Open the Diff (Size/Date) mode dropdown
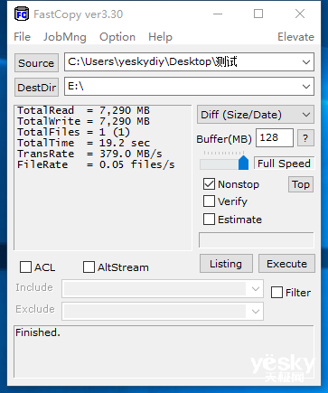 pos(256,115)
